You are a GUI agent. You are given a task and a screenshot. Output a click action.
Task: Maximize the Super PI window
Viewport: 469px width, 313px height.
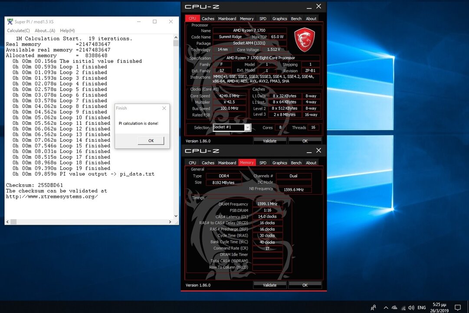click(x=154, y=22)
